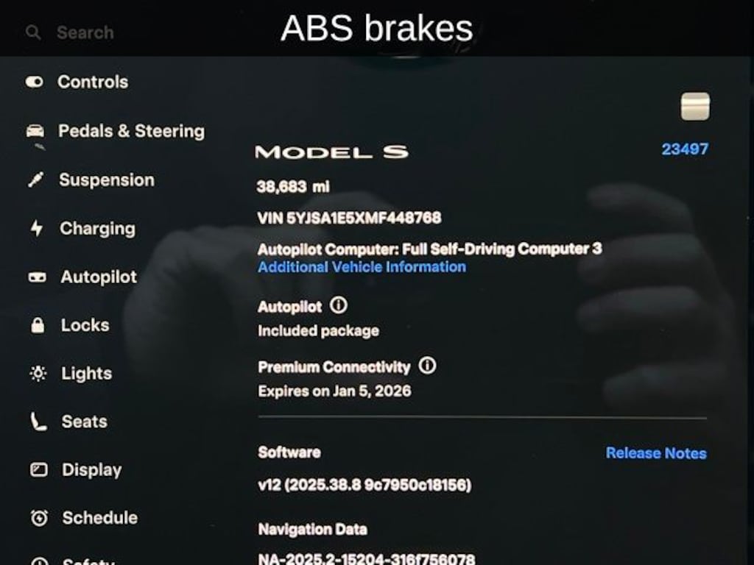Click the Lights sun icon
Image resolution: width=754 pixels, height=565 pixels.
38,374
